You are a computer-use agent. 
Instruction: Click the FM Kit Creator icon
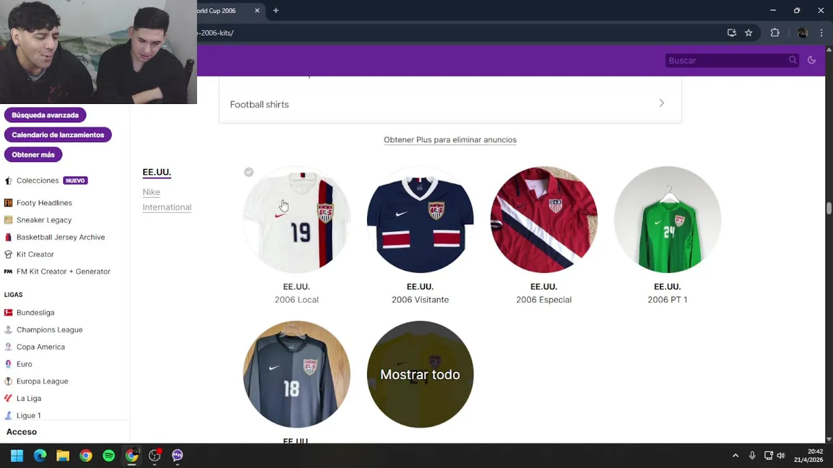click(x=8, y=271)
